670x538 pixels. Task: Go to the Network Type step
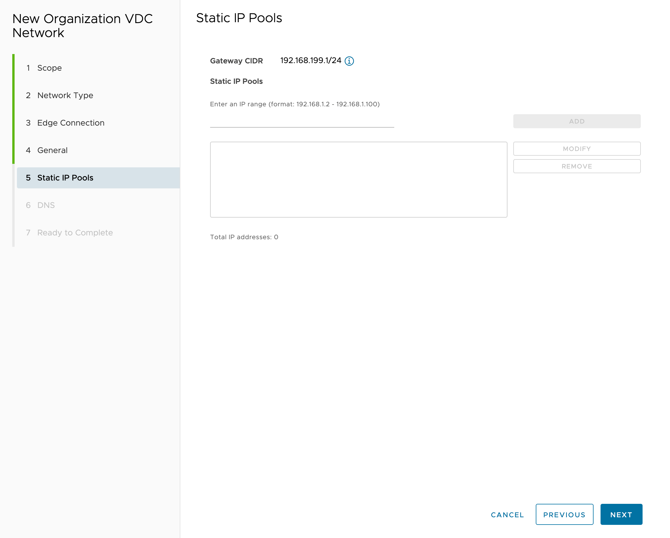pyautogui.click(x=65, y=95)
